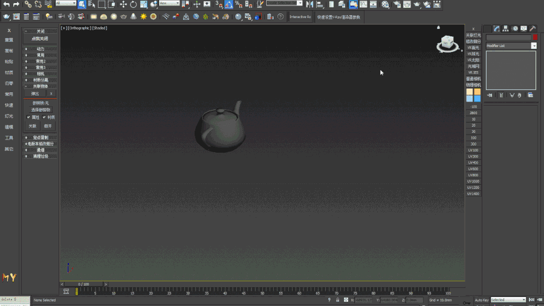The height and width of the screenshot is (306, 544).
Task: Open the Material Editor icon
Action: click(385, 4)
